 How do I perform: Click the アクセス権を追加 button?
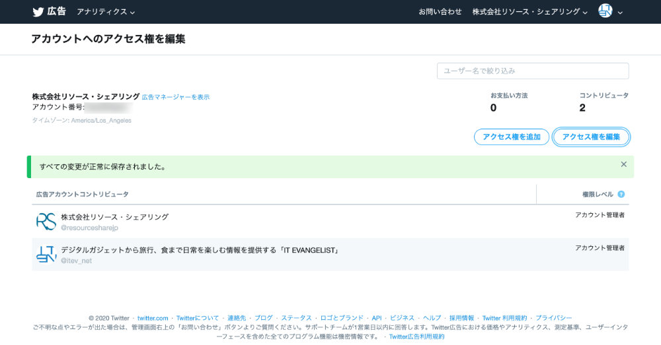(x=512, y=137)
